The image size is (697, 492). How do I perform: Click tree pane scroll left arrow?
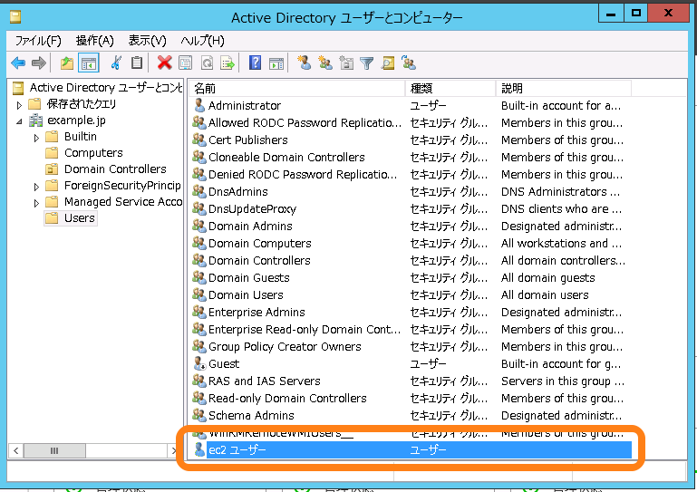[x=16, y=450]
